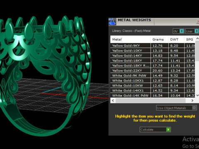Close the Metal Weights panel
The image size is (199, 149).
point(198,22)
